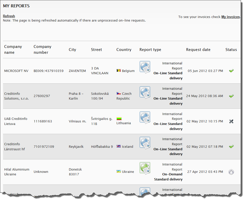This screenshot has height=203, width=245.
Task: Click the Ukraine flag icon
Action: [x=118, y=172]
